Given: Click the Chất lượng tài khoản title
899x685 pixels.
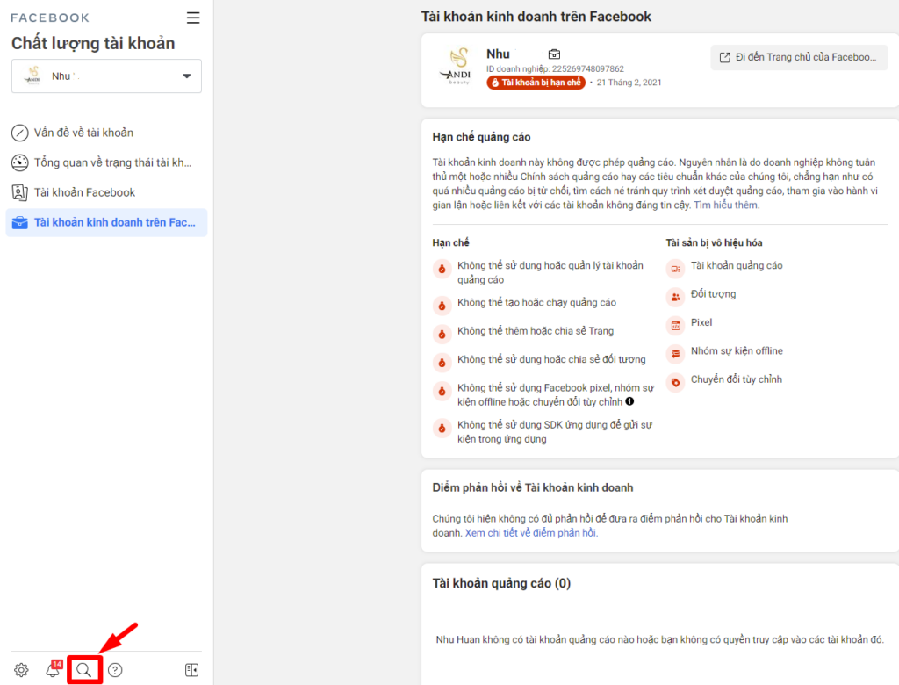Looking at the screenshot, I should click(x=93, y=44).
